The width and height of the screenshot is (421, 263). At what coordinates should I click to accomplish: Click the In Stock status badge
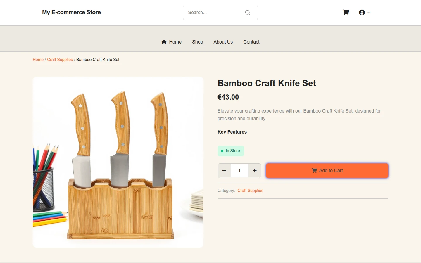tap(231, 151)
